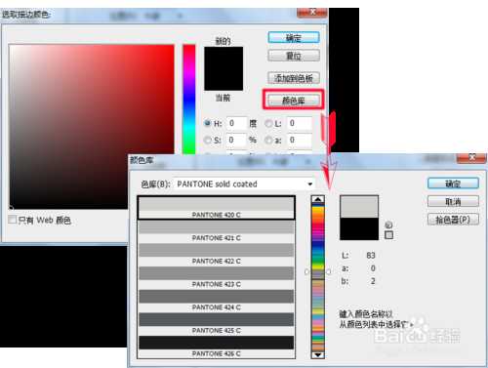
Task: Click the out-of-gamut warning icon
Action: [x=388, y=225]
